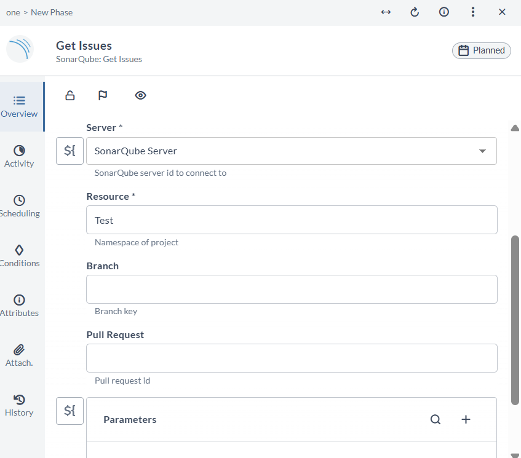521x458 pixels.
Task: Click the flag icon in toolbar
Action: (103, 95)
